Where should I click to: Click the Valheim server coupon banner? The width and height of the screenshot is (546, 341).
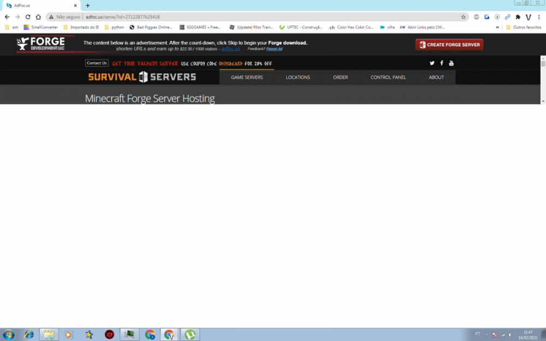192,63
